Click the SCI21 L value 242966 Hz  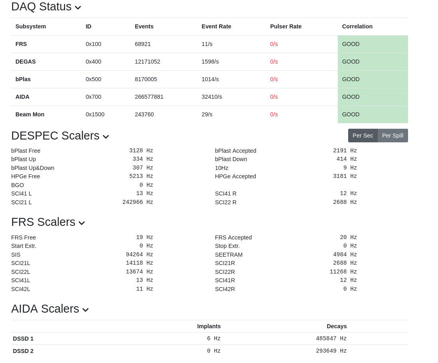tap(138, 202)
